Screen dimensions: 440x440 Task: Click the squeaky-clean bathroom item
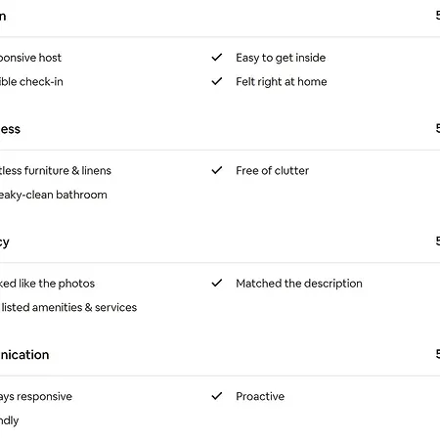54,195
